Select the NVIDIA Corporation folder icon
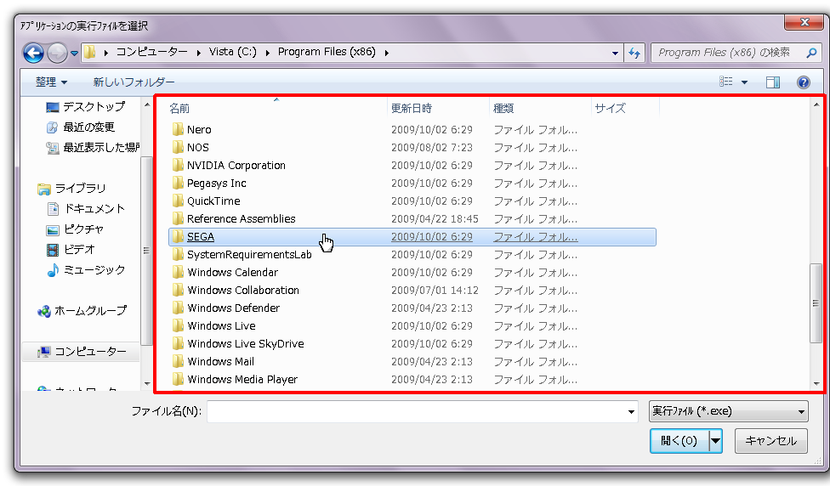This screenshot has width=830, height=486. tap(178, 166)
